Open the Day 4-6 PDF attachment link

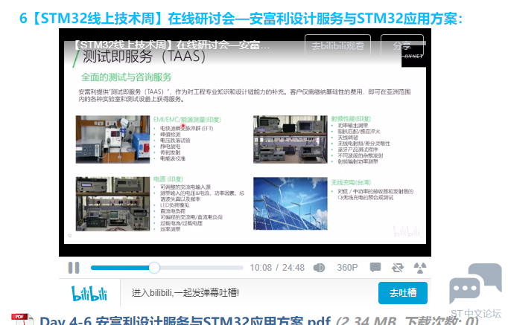pos(185,321)
